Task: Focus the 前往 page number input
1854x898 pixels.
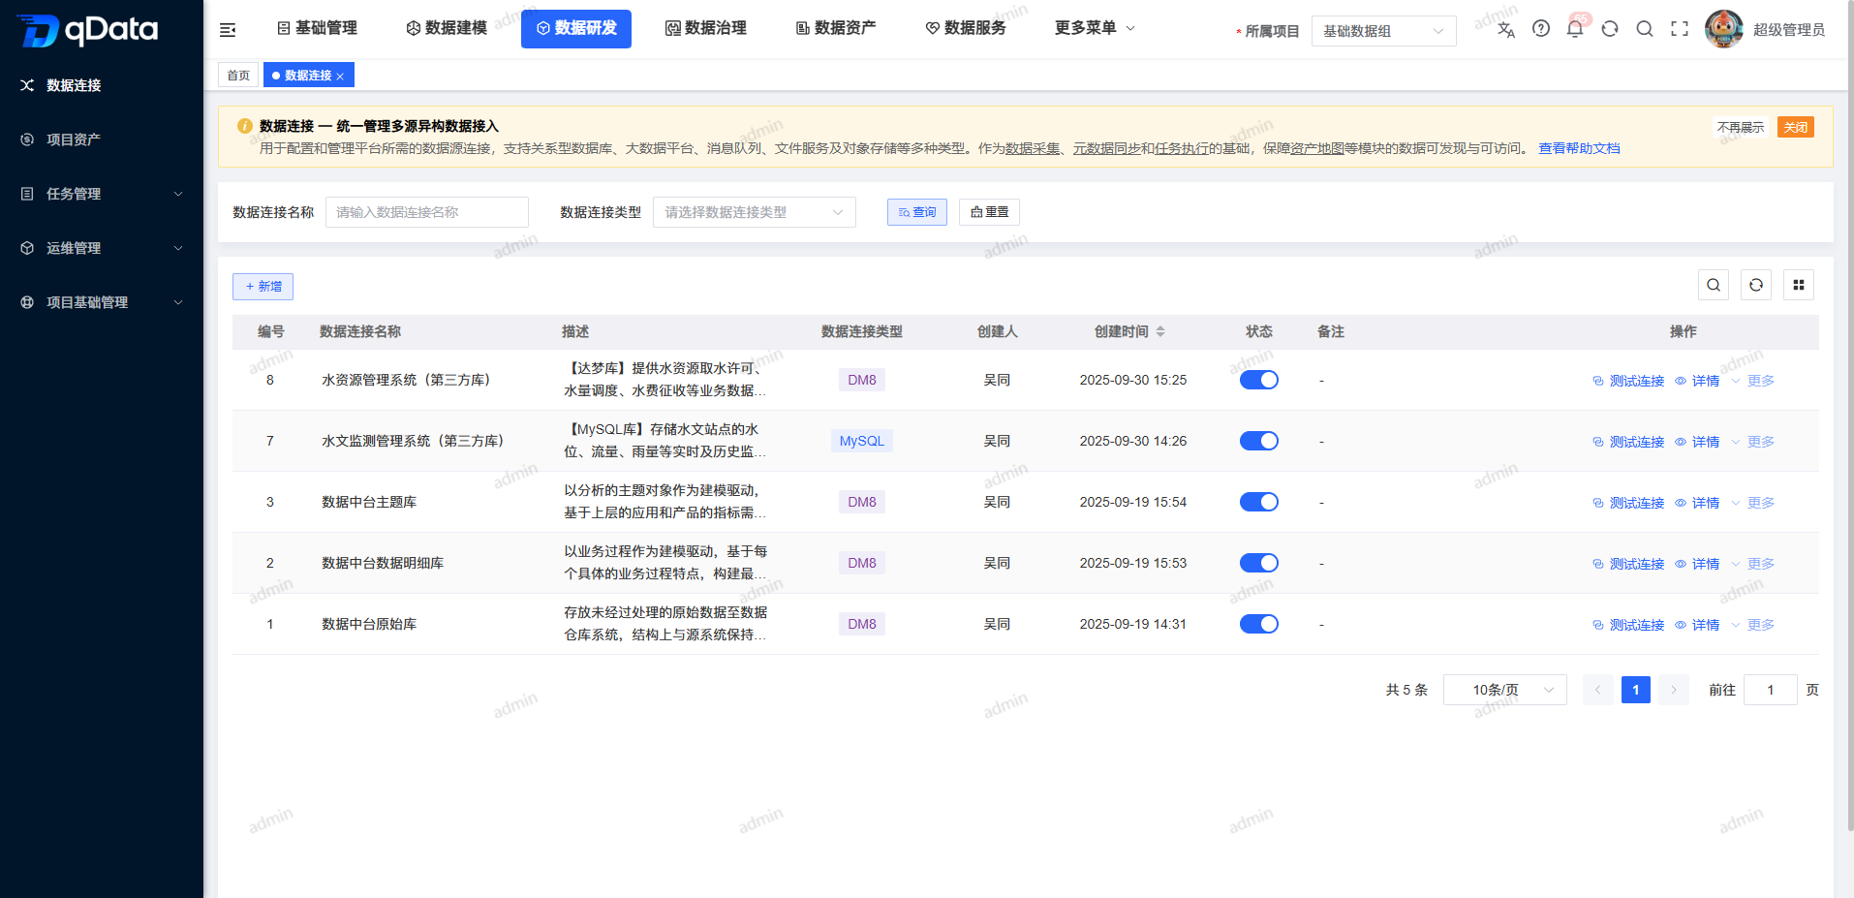Action: [1771, 690]
